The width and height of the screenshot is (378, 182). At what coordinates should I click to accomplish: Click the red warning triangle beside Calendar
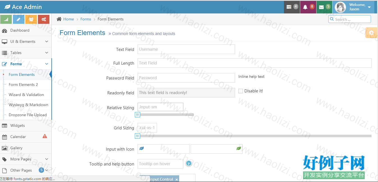click(x=45, y=136)
